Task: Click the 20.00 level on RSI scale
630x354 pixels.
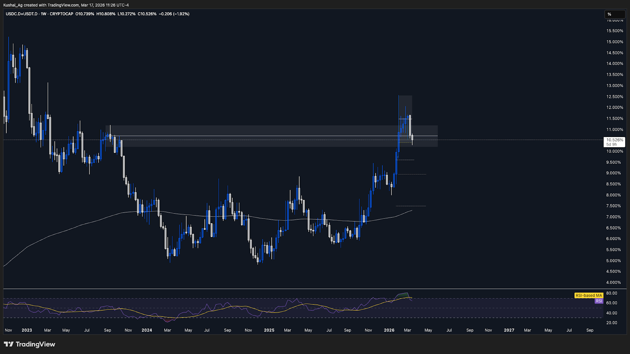Action: point(611,322)
